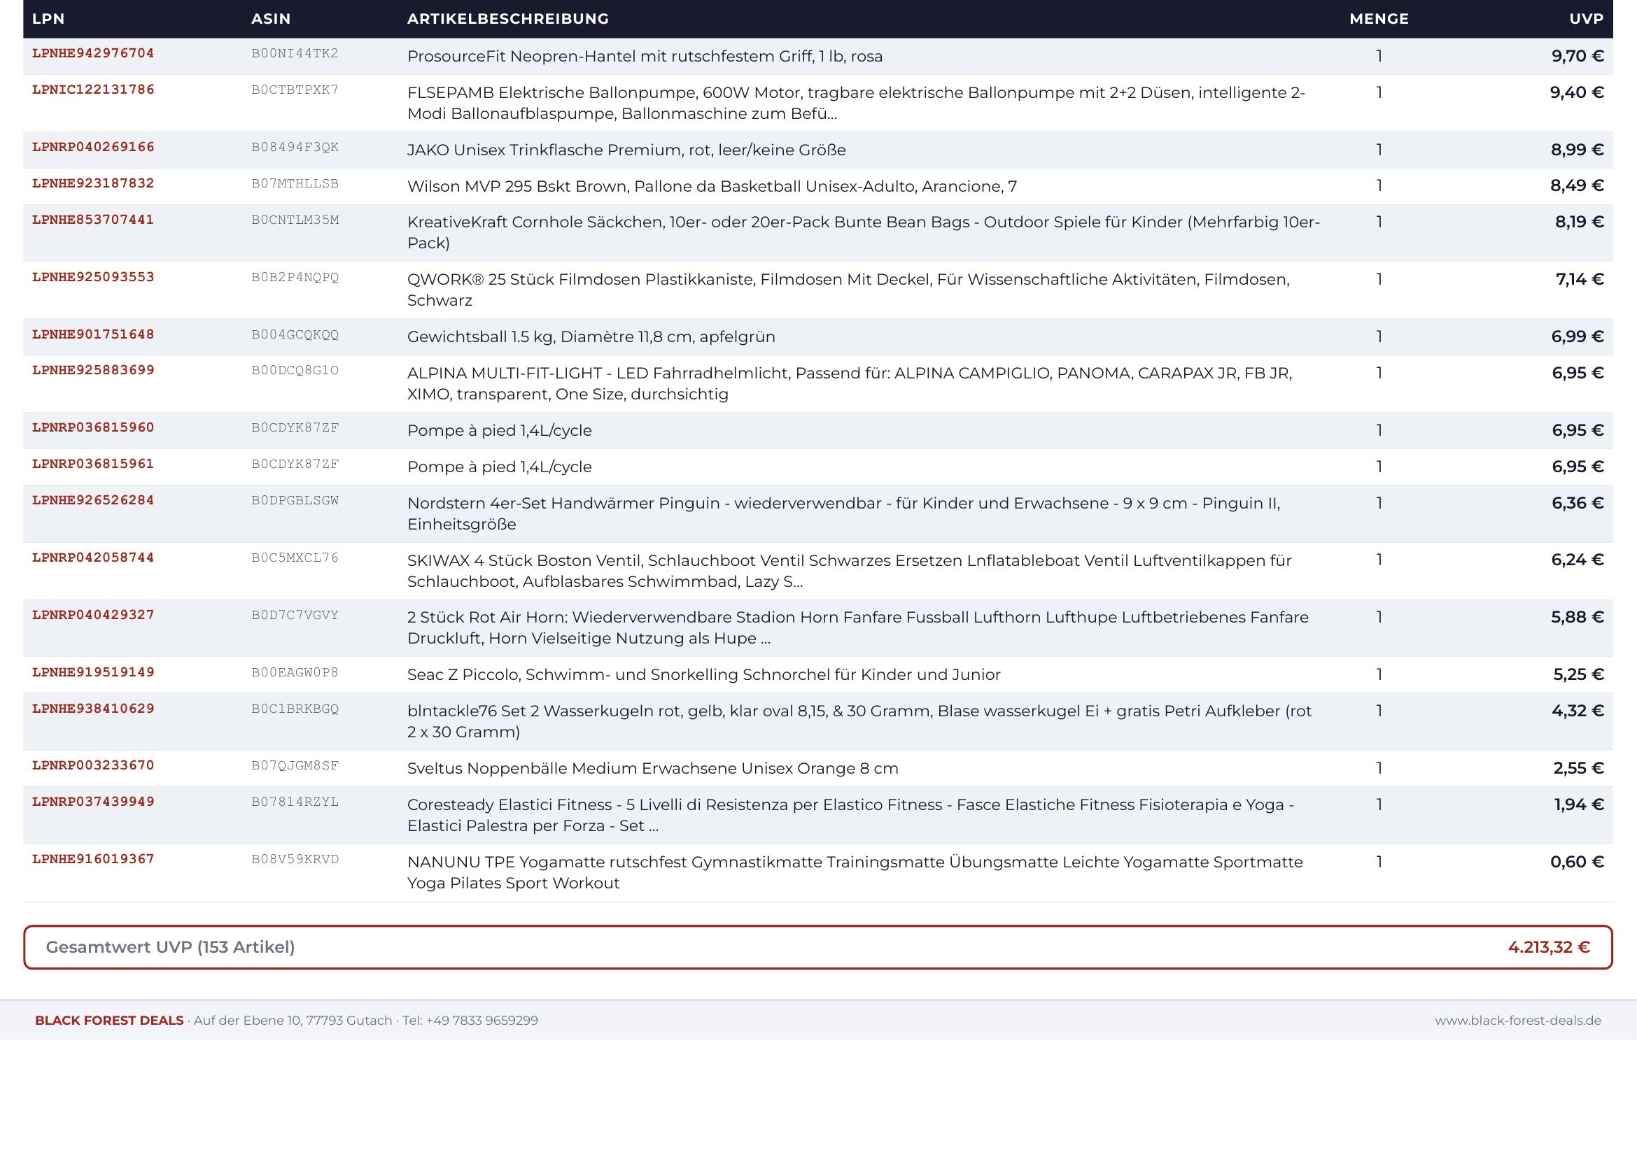Screen dimensions: 1637x1157
Task: Click the LPN column header
Action: pyautogui.click(x=48, y=18)
